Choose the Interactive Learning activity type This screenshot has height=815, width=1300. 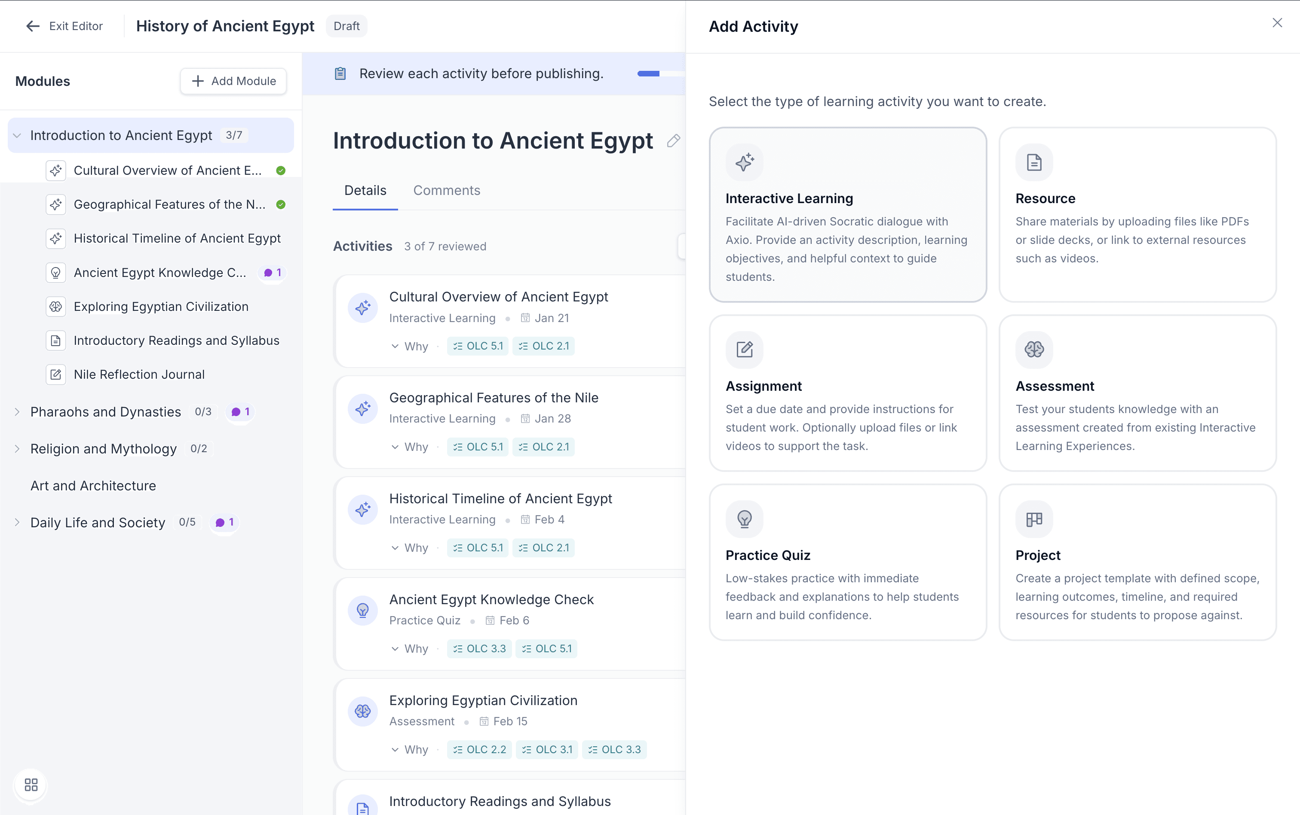coord(848,215)
